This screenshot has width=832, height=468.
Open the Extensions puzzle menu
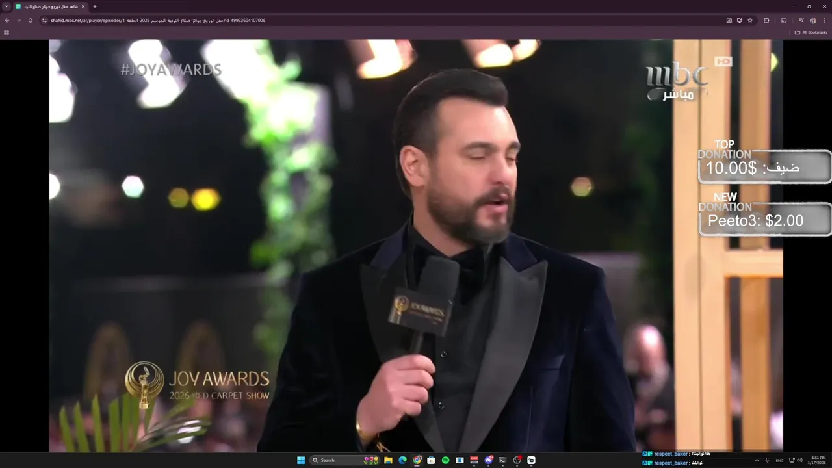[x=766, y=20]
